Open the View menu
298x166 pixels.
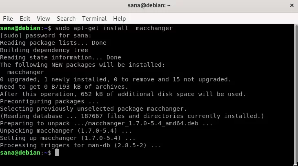pos(43,19)
